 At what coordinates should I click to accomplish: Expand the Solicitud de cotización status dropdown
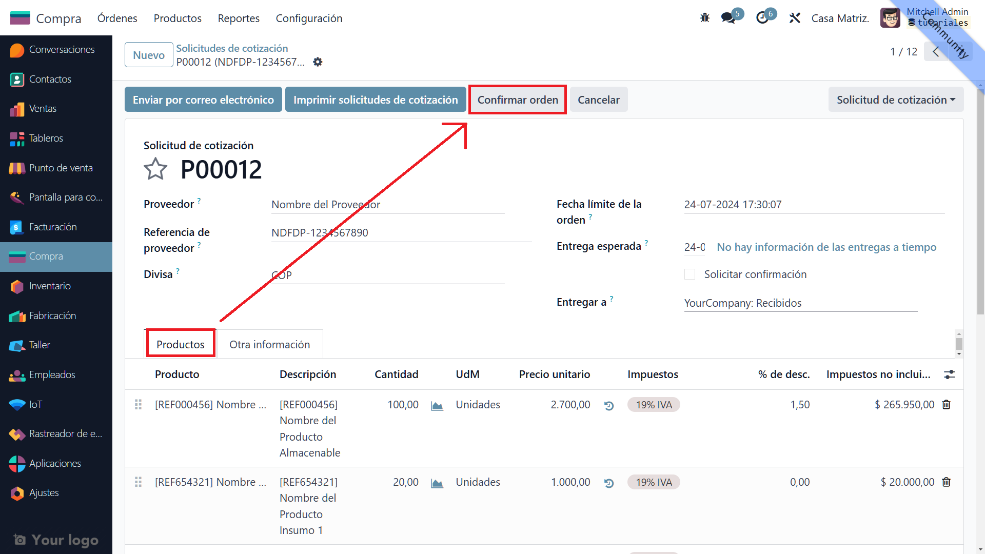point(896,100)
